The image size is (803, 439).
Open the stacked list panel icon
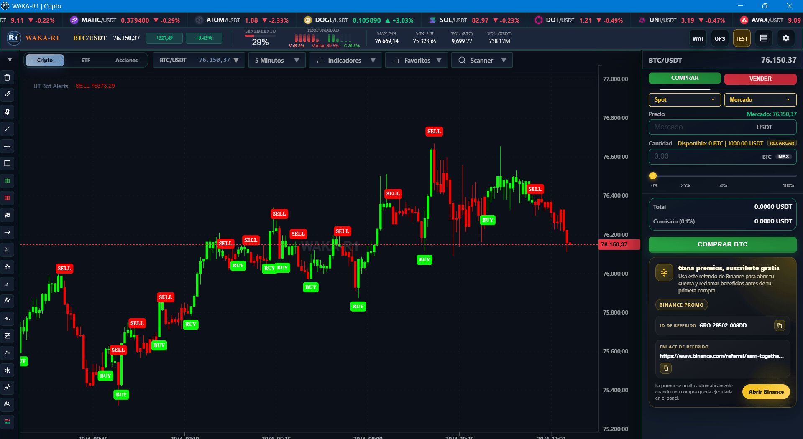[764, 38]
